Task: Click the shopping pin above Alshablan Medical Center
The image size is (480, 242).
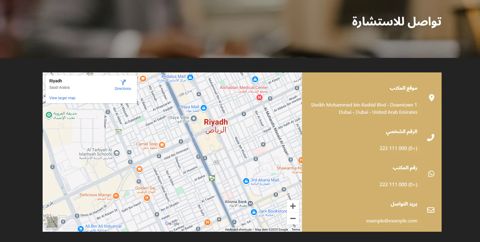Action: coord(255,79)
